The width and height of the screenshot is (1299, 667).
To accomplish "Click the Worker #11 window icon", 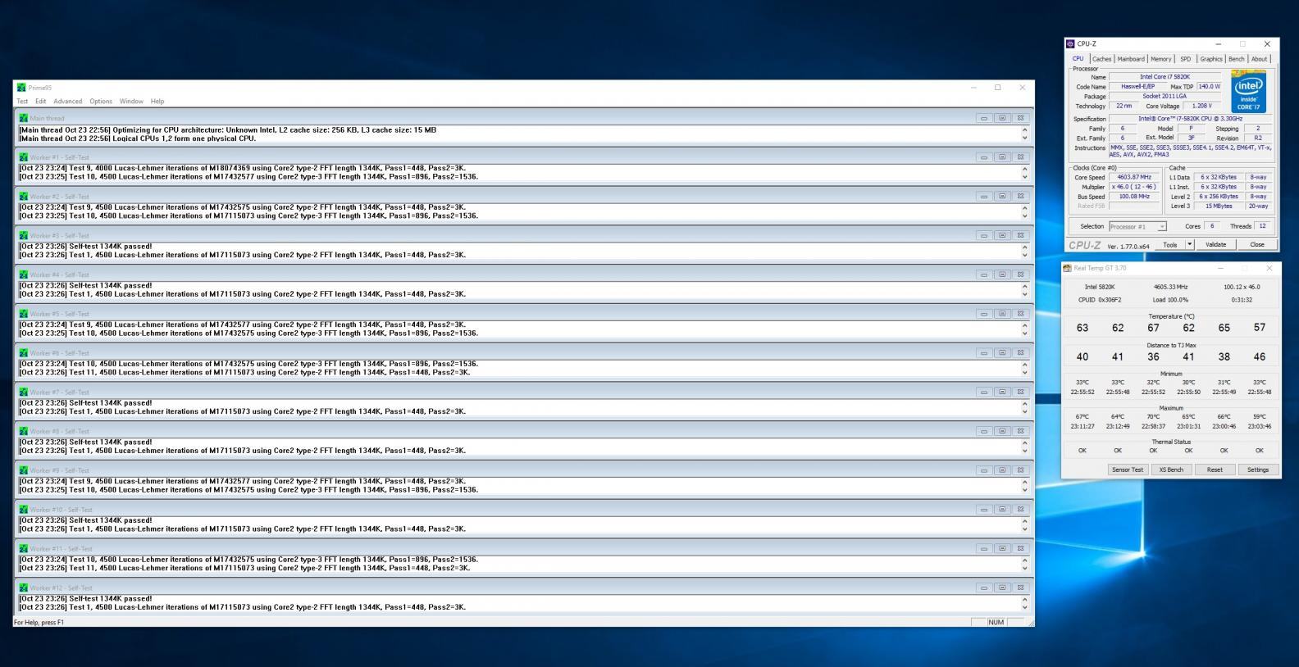I will click(x=24, y=548).
